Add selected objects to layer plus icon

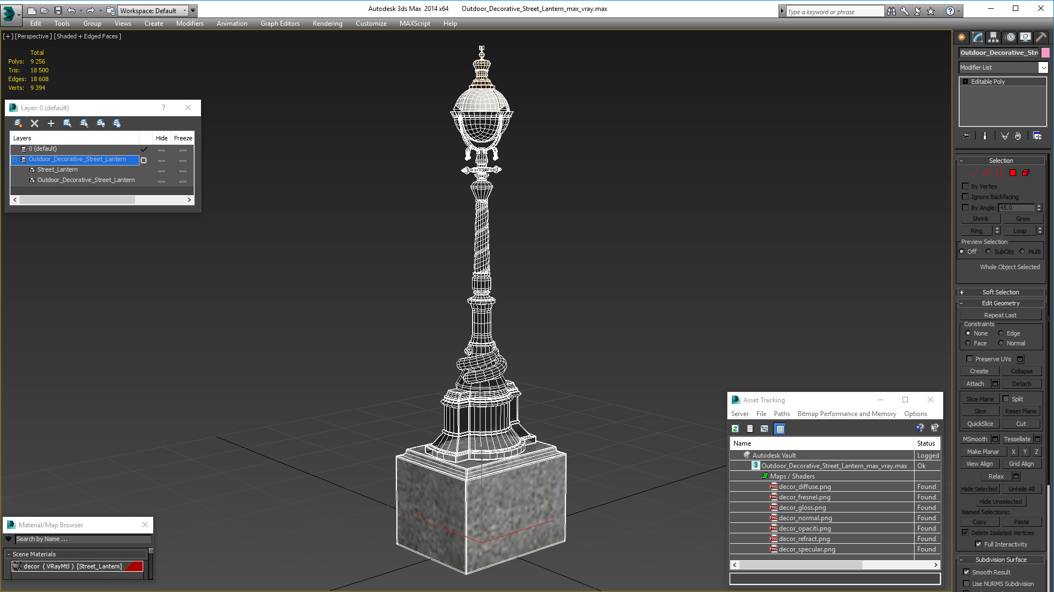coord(51,123)
